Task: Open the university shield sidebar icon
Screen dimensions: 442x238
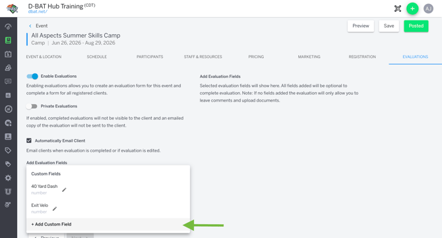Action: [8, 192]
